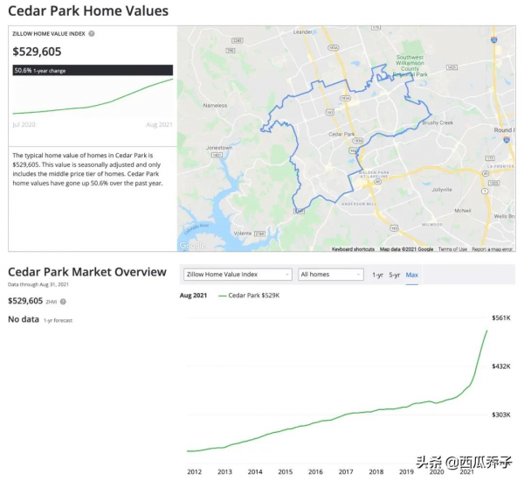Click the Google logo on the map
This screenshot has width=524, height=481.
click(192, 247)
